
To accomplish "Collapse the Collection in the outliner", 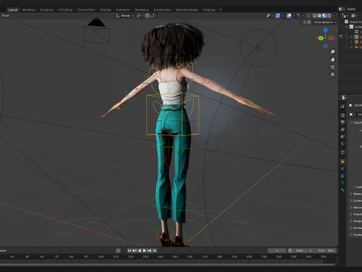I will 347,26.
